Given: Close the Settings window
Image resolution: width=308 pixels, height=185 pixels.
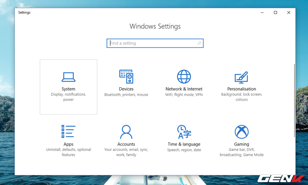Looking at the screenshot, I should 289,12.
